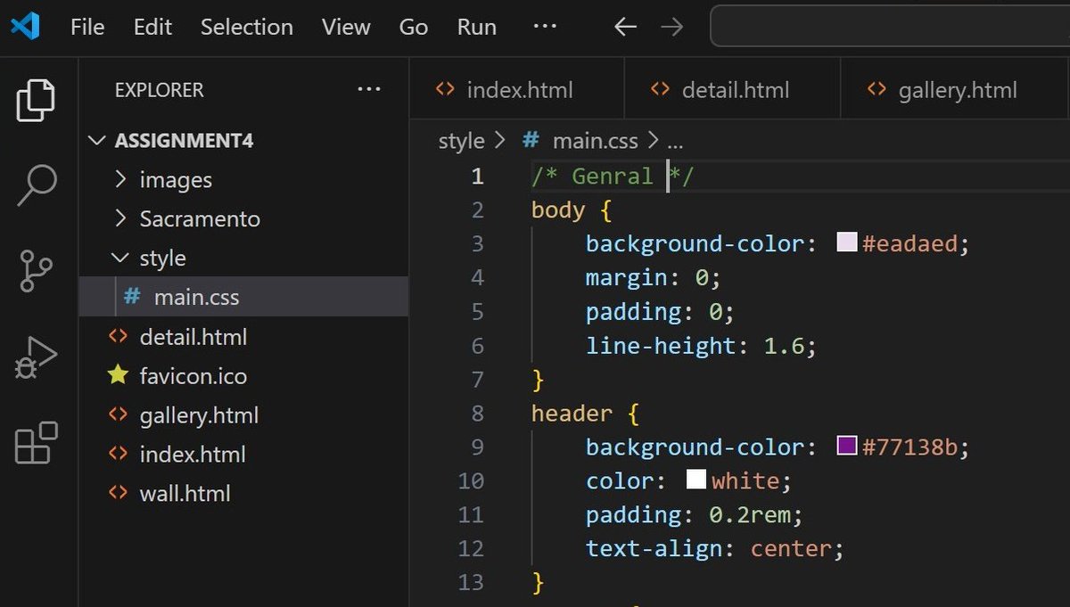Open the Extensions view icon
Image resolution: width=1070 pixels, height=607 pixels.
[37, 443]
